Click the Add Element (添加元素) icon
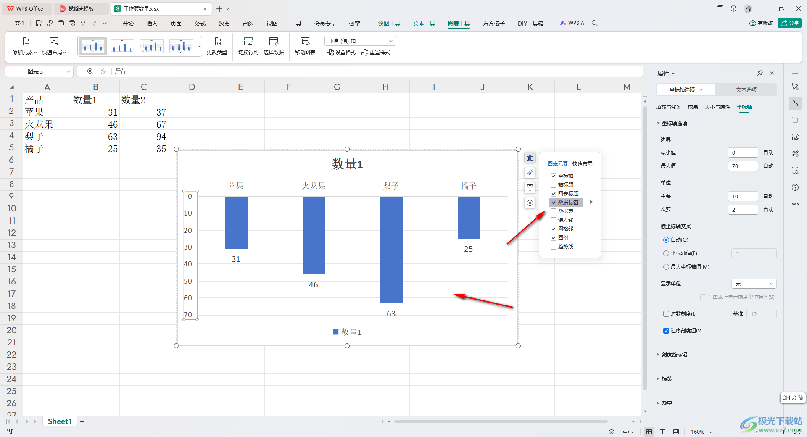The image size is (807, 437). [x=24, y=41]
